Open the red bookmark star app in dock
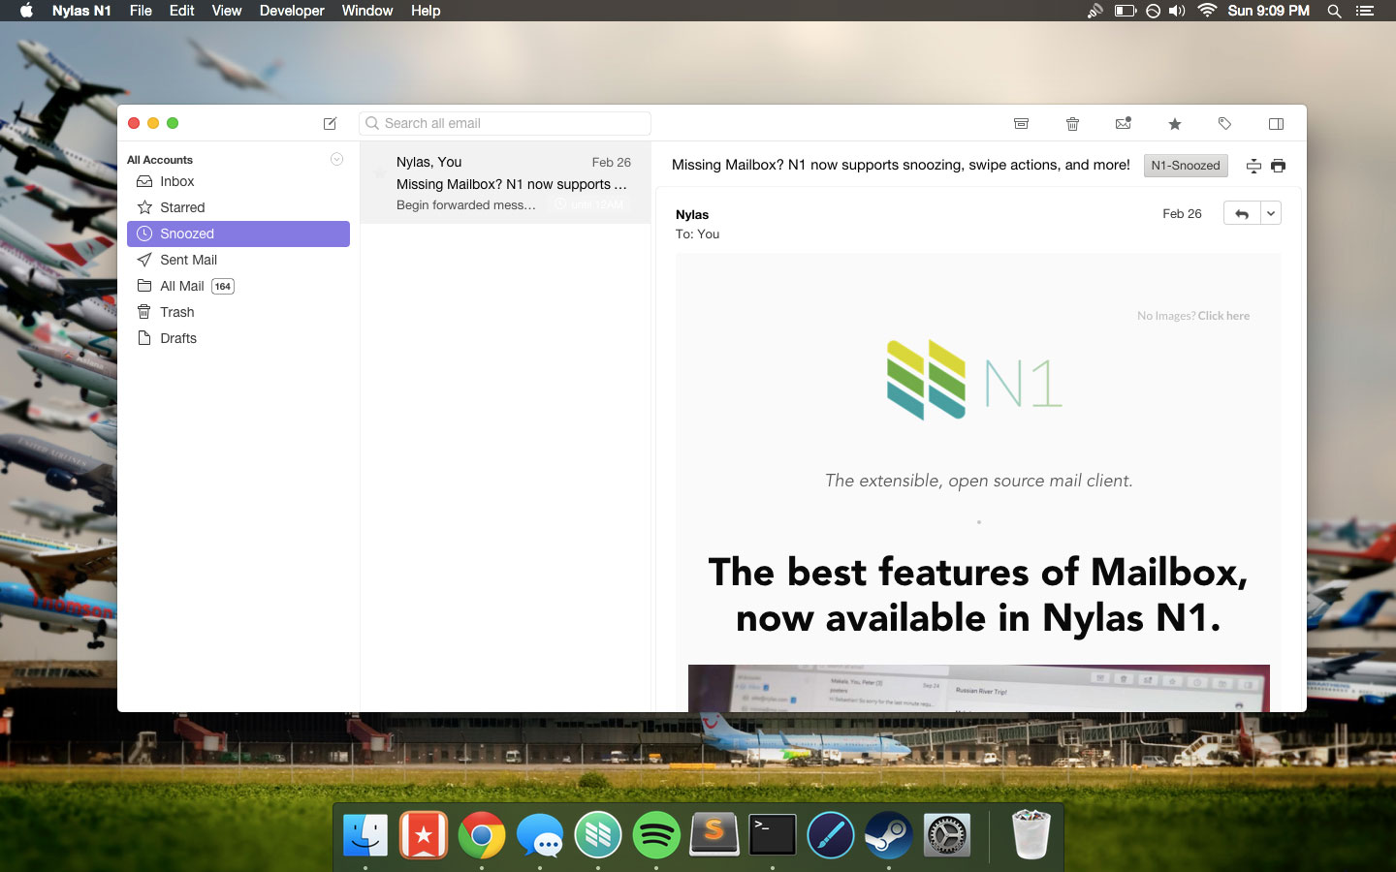 (x=424, y=835)
